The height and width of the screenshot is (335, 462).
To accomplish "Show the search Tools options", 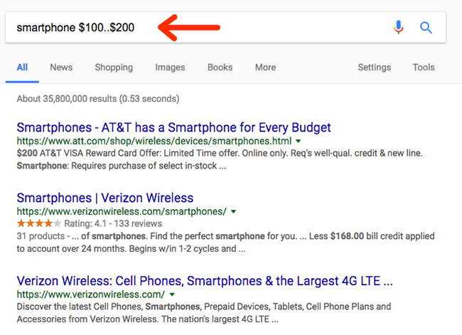I will pos(424,68).
